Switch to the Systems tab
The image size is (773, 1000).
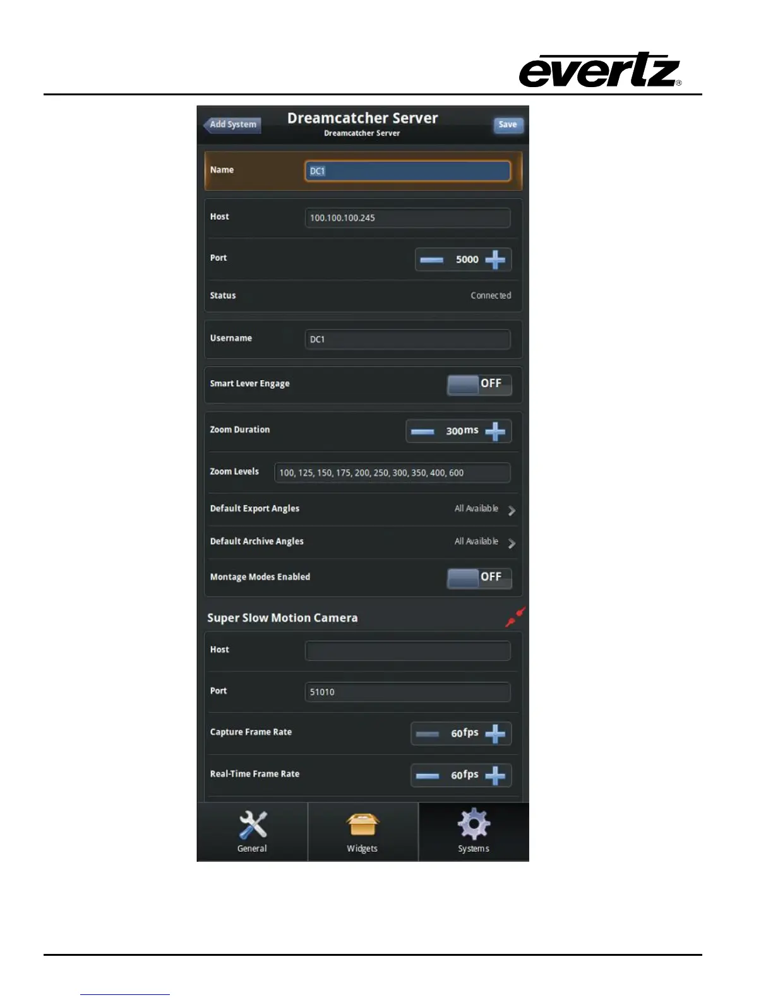coord(474,831)
